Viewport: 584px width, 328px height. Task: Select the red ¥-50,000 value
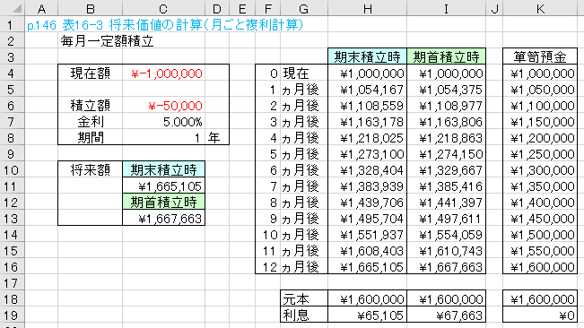(163, 106)
